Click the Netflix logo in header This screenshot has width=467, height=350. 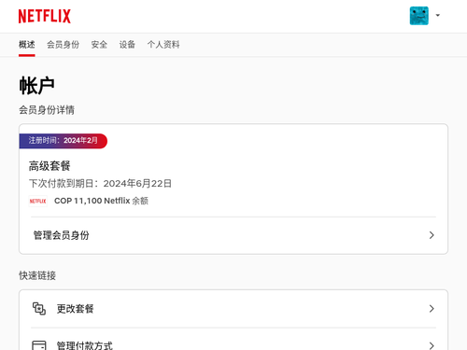[45, 16]
